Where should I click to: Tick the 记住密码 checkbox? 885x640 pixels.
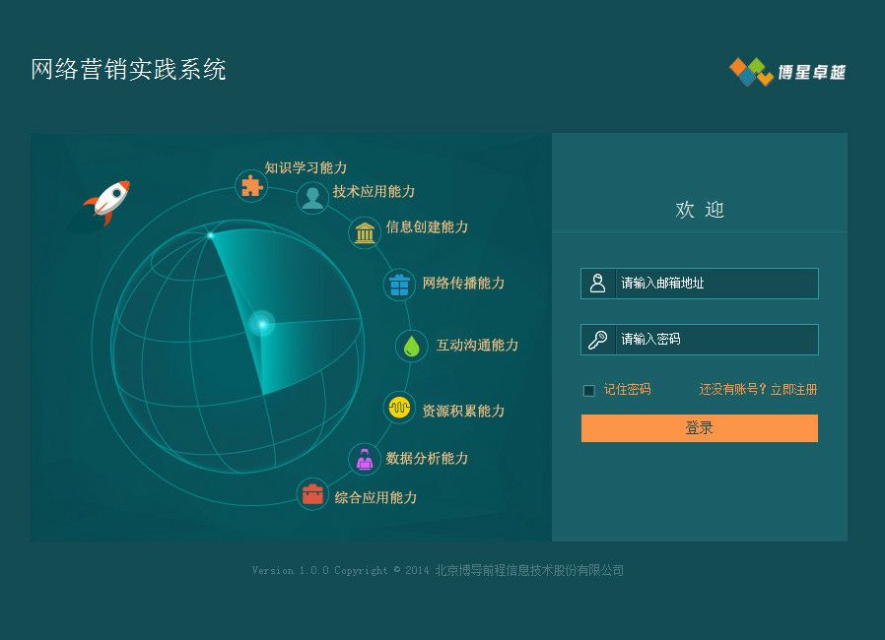[588, 390]
